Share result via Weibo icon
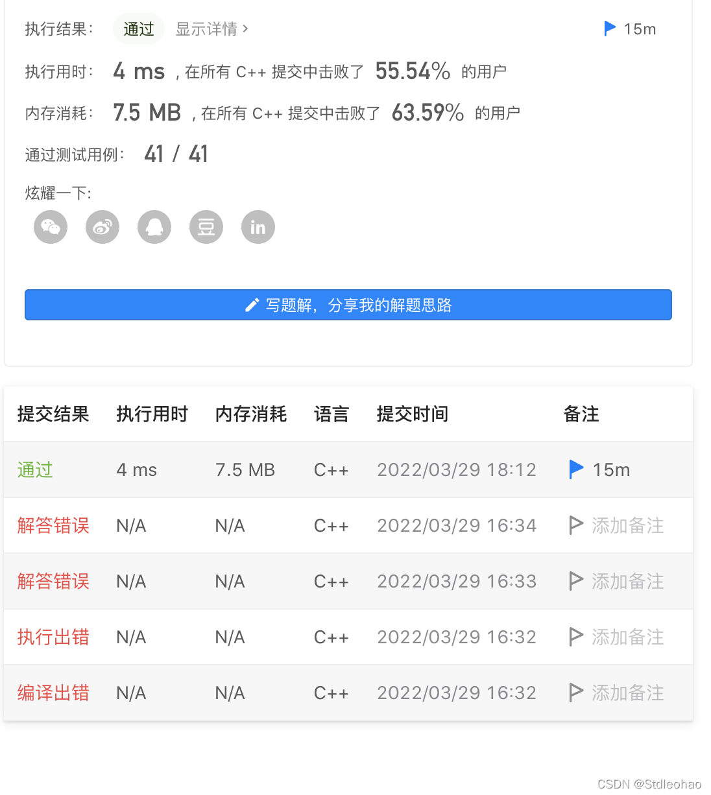 (102, 227)
